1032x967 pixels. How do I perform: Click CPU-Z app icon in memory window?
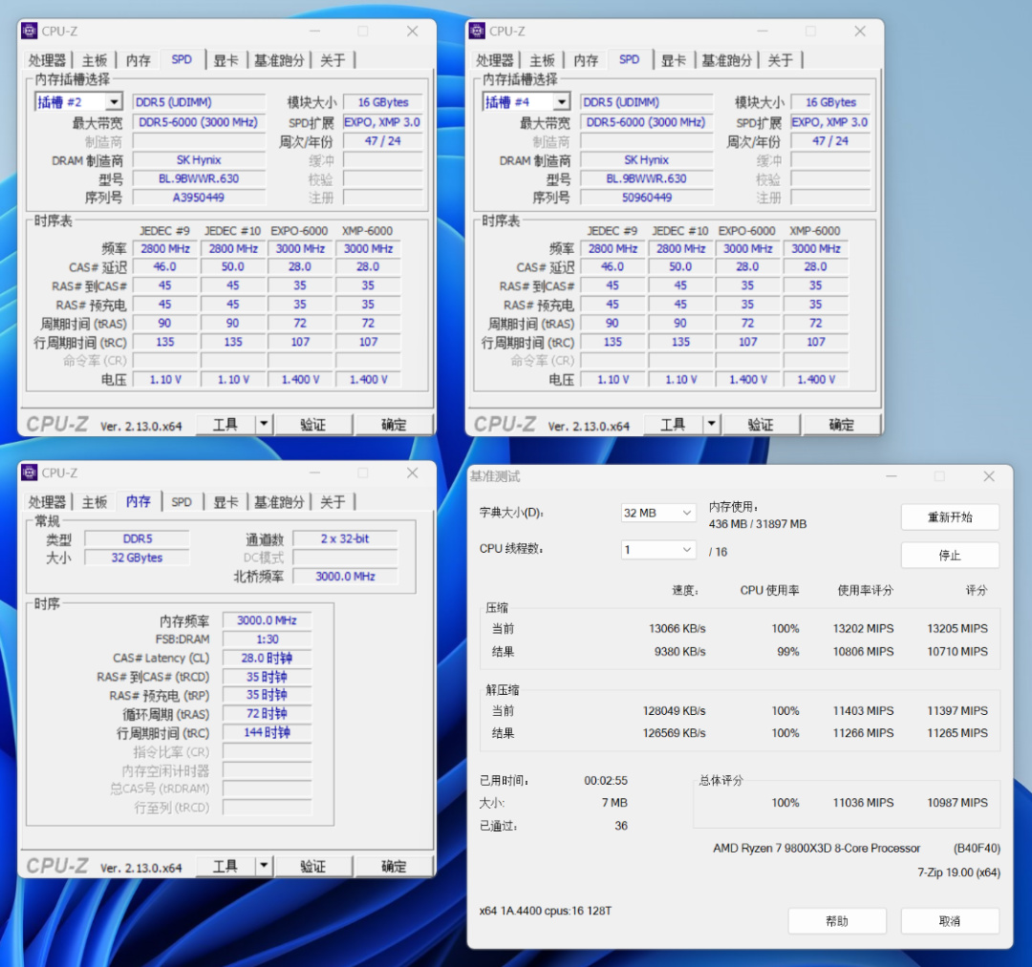point(29,473)
